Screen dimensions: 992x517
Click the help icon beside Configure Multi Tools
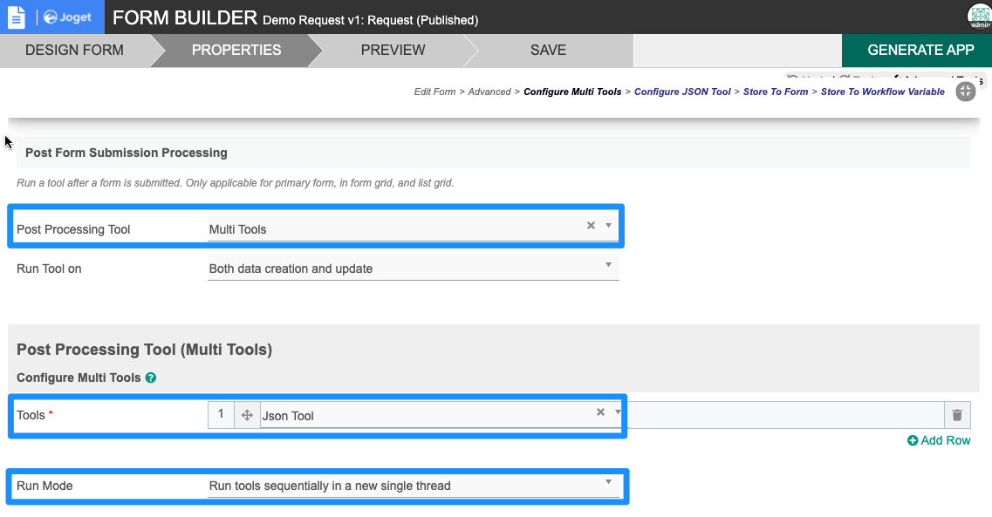point(151,378)
